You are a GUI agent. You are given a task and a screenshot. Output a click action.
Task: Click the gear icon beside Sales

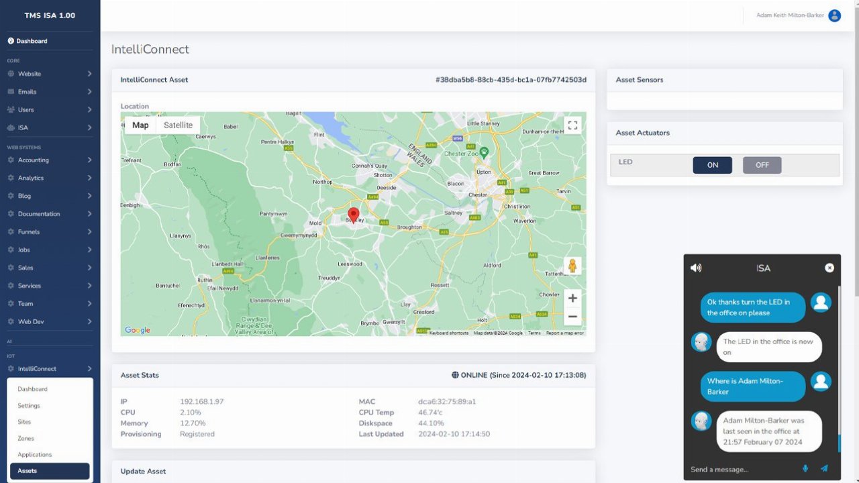pyautogui.click(x=11, y=268)
